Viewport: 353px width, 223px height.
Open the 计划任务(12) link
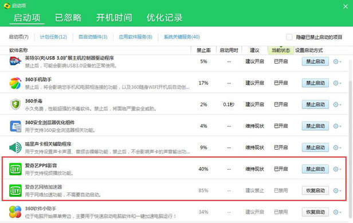[x=53, y=37]
